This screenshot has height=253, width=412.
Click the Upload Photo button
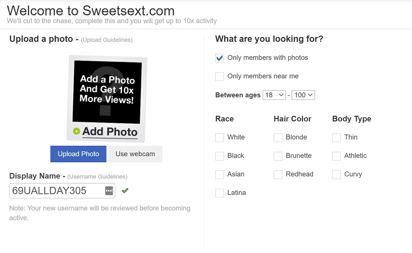click(x=78, y=154)
